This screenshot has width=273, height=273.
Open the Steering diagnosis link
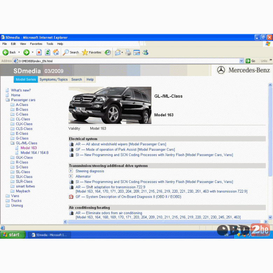[x=90, y=171]
